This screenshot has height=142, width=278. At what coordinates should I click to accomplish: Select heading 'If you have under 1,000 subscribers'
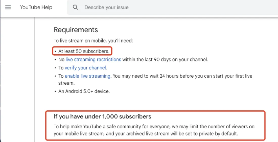coord(102,116)
